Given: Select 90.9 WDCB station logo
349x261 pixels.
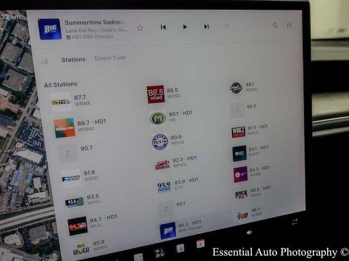Looking at the screenshot, I should (160, 142).
